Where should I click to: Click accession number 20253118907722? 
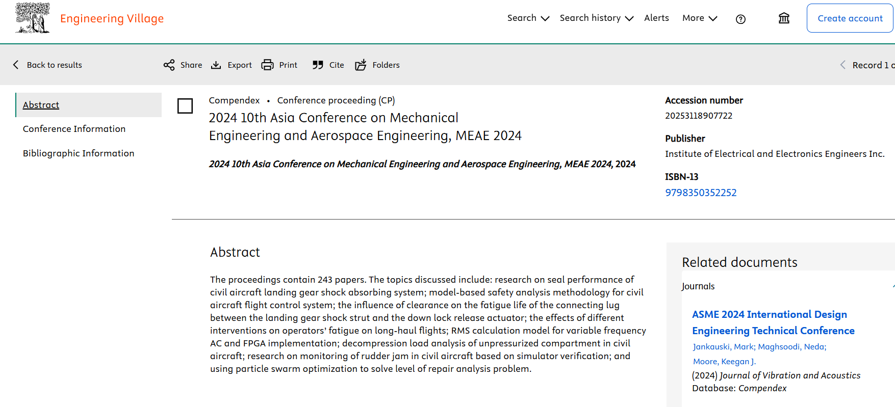(x=699, y=116)
